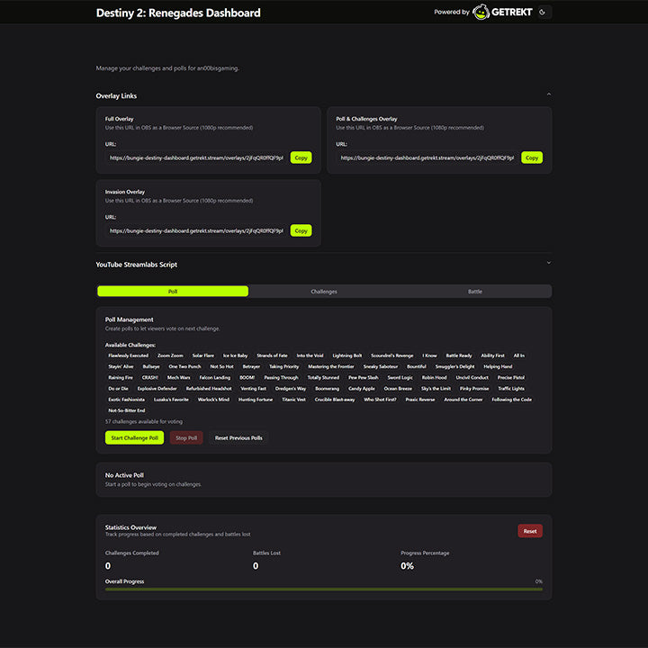The width and height of the screenshot is (648, 648).
Task: Select the Betrayer challenge tag
Action: (x=251, y=366)
